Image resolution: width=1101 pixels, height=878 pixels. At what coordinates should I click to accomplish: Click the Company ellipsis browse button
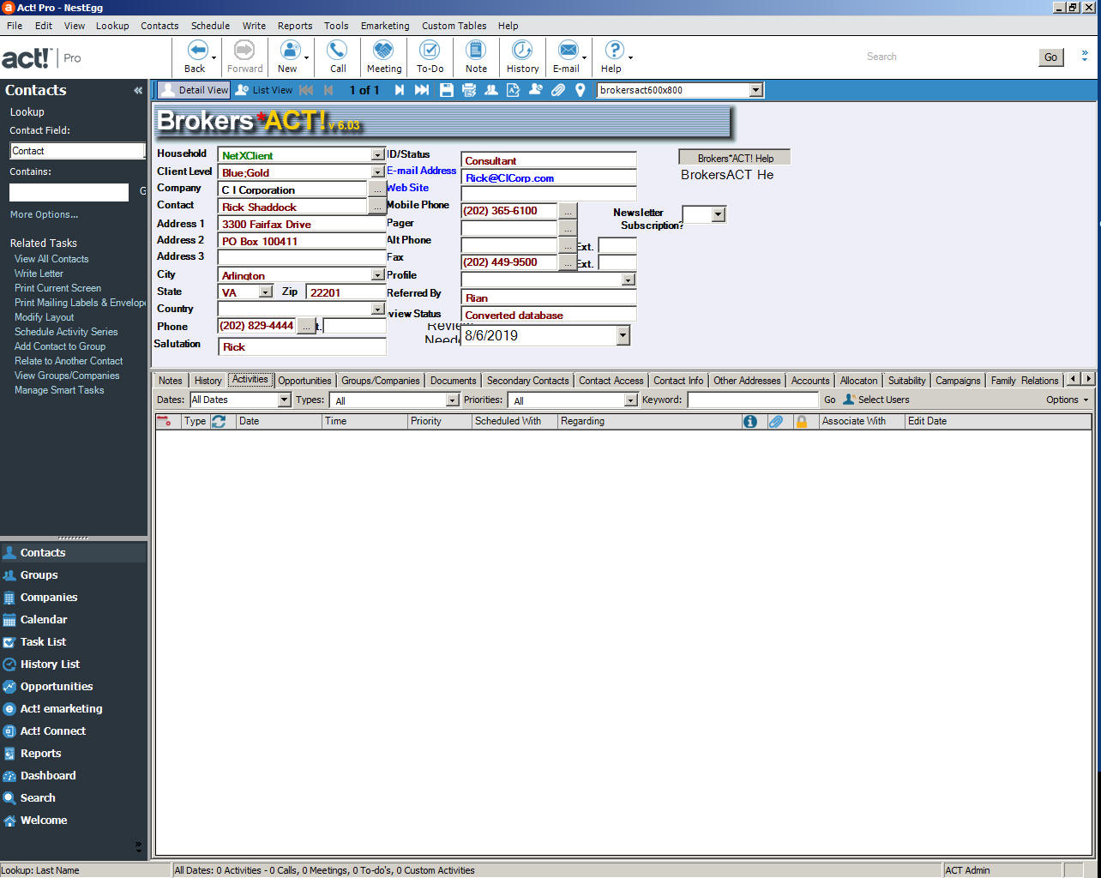point(377,189)
